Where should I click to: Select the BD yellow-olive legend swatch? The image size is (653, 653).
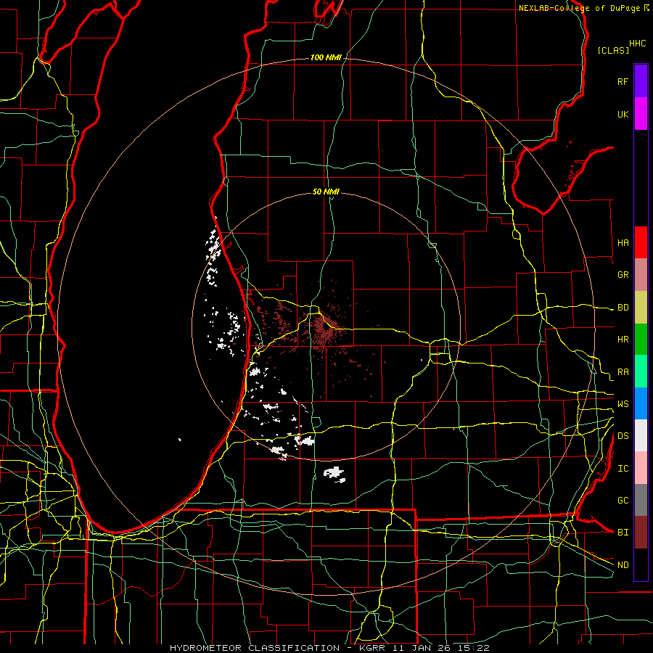(641, 308)
